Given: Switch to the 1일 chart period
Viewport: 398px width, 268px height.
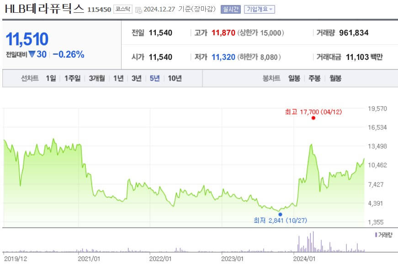Looking at the screenshot, I should [50, 78].
